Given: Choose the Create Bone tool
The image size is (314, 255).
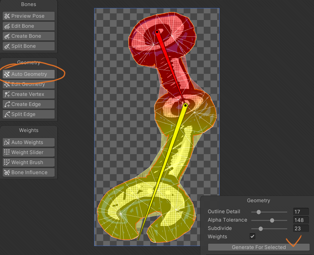Looking at the screenshot, I should pyautogui.click(x=28, y=36).
